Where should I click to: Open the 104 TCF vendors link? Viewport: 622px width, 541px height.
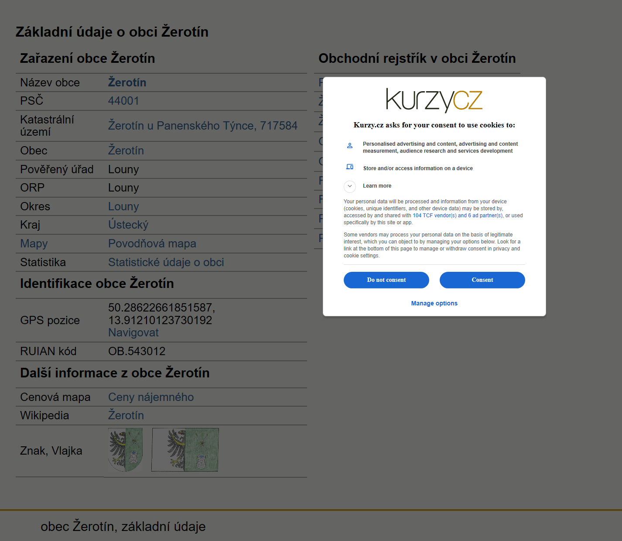(x=434, y=216)
